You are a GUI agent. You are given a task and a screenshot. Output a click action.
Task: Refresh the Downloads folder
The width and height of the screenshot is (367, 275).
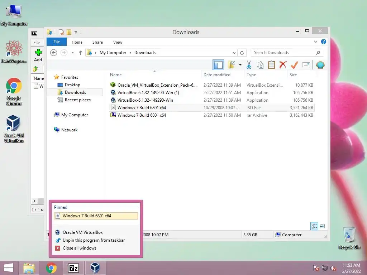click(242, 53)
